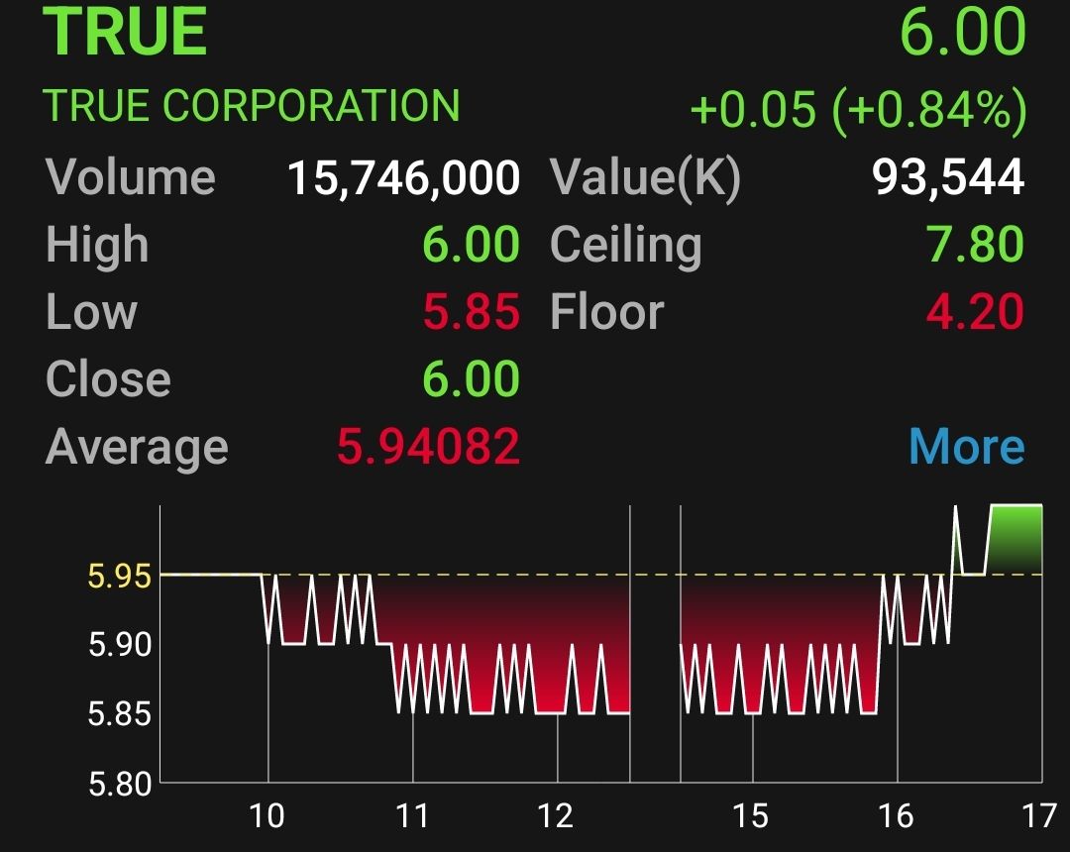Click the Close label
Viewport: 1070px width, 852px height.
pyautogui.click(x=108, y=378)
